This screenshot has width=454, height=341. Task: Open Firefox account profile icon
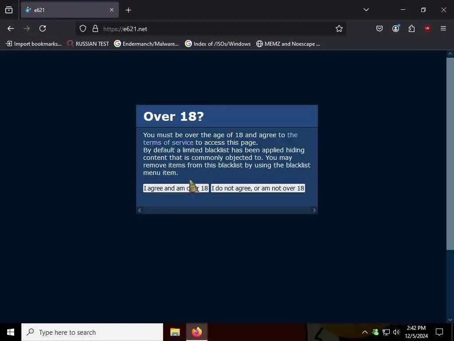pyautogui.click(x=396, y=28)
